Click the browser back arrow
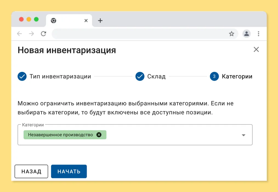Screen dimensions: 278x192 19,33
